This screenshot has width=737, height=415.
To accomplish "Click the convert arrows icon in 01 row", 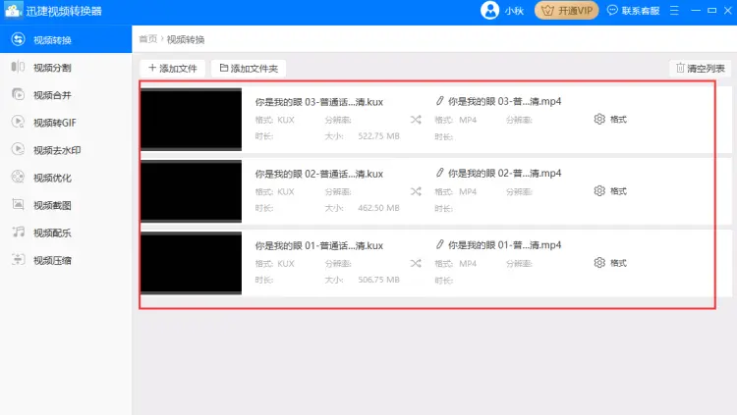I will click(x=416, y=263).
